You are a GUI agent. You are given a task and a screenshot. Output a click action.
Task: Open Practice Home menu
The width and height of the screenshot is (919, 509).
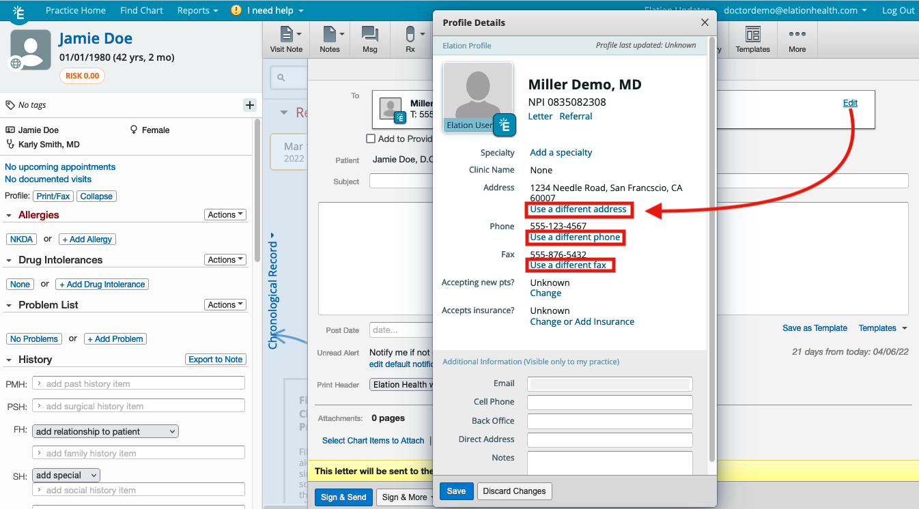pyautogui.click(x=76, y=10)
